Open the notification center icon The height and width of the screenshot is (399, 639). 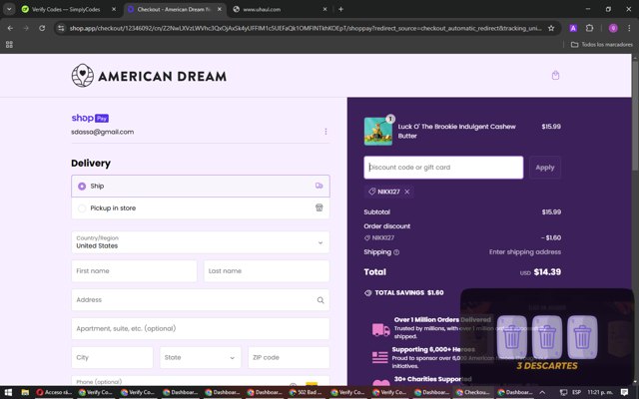(x=624, y=392)
